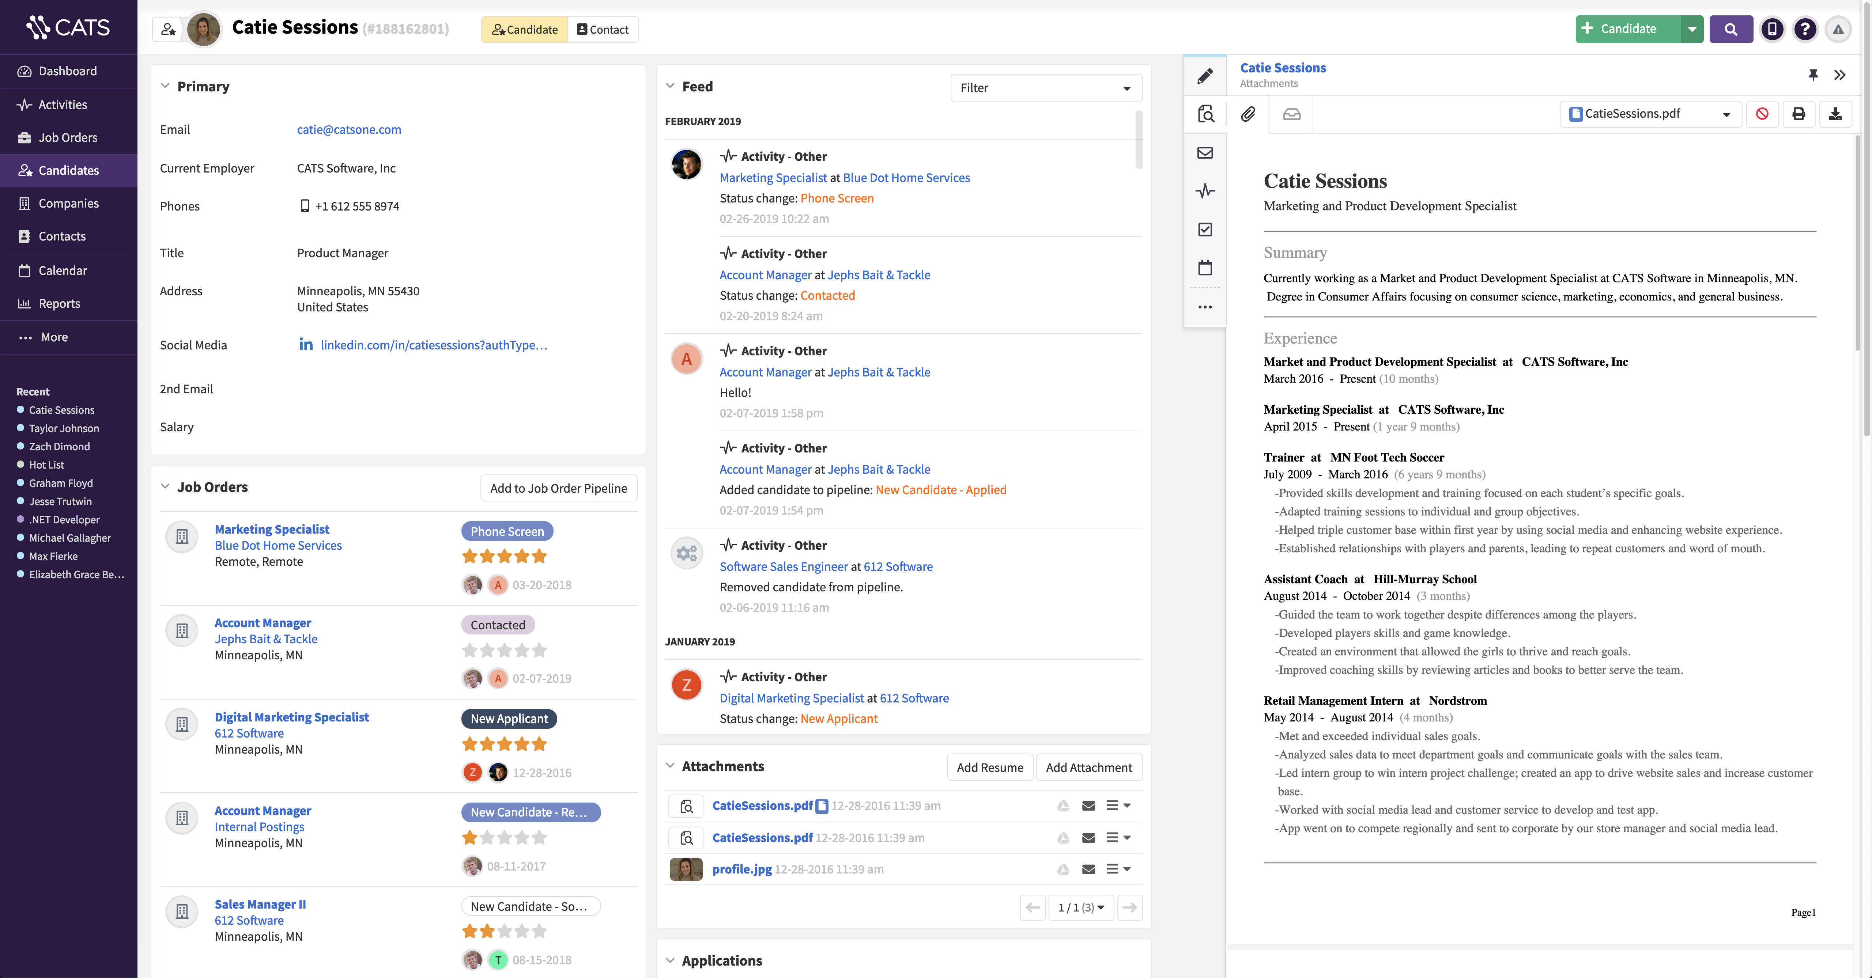Open Reports from the left navigation
The height and width of the screenshot is (978, 1872).
click(x=59, y=303)
